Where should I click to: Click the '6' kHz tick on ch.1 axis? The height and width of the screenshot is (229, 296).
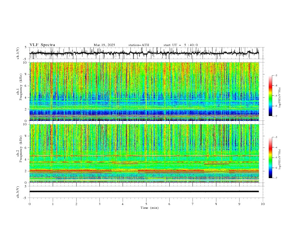click(27, 86)
